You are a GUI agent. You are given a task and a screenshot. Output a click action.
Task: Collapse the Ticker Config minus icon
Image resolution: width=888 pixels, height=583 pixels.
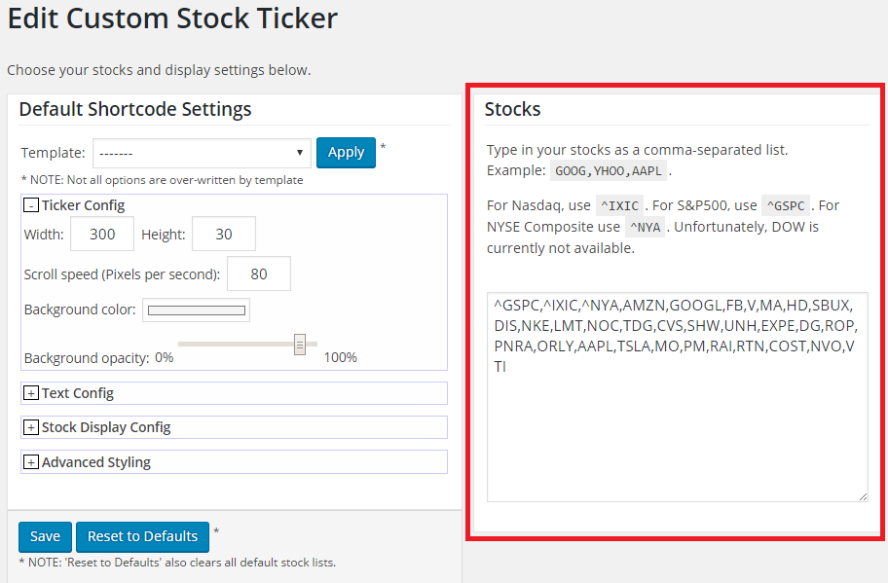click(30, 205)
